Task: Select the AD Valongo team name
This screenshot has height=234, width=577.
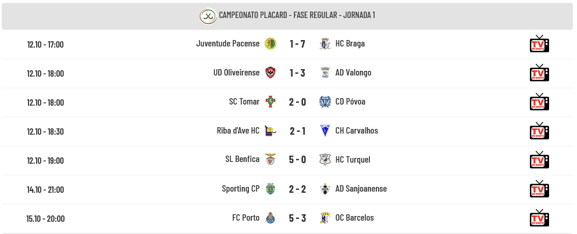Action: tap(353, 73)
